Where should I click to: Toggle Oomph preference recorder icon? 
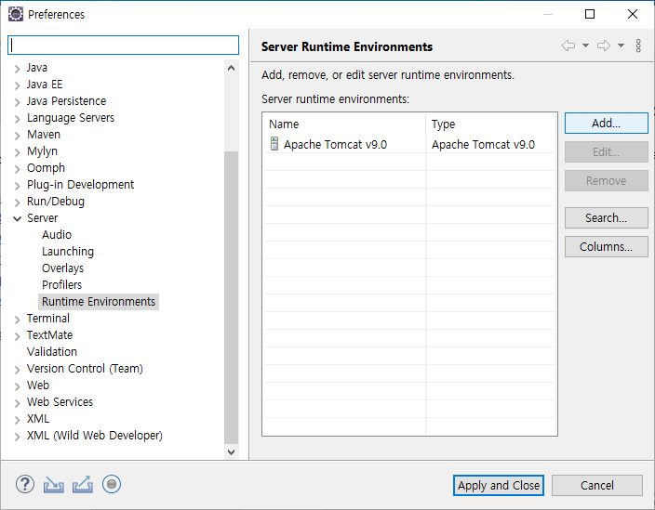point(112,485)
